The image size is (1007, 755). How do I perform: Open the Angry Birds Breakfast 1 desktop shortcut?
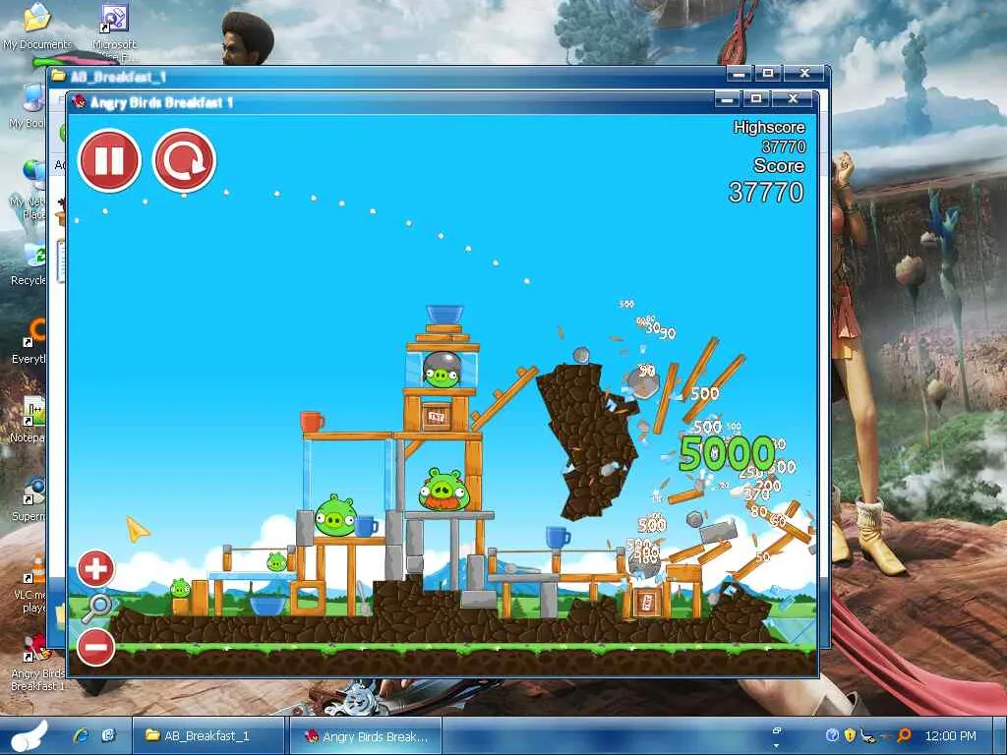point(38,663)
